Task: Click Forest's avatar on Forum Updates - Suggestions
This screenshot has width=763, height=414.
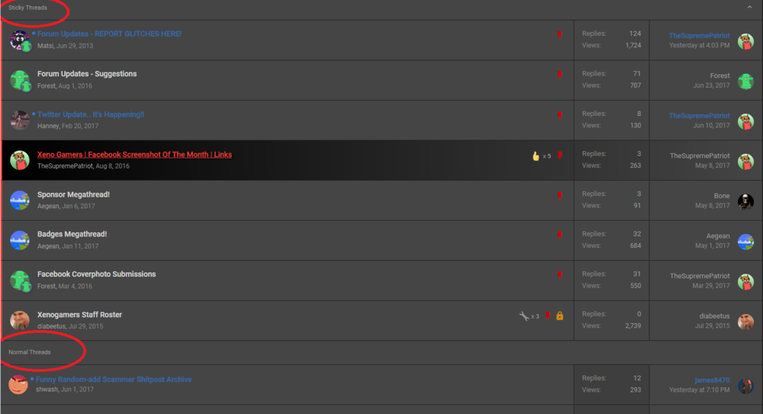Action: (x=20, y=81)
